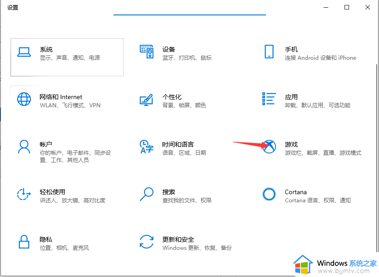Select the 系统 category title

point(46,49)
